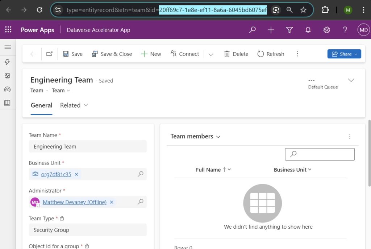Remove org7df81c35 from Business Unit
371x249 pixels.
tap(76, 174)
